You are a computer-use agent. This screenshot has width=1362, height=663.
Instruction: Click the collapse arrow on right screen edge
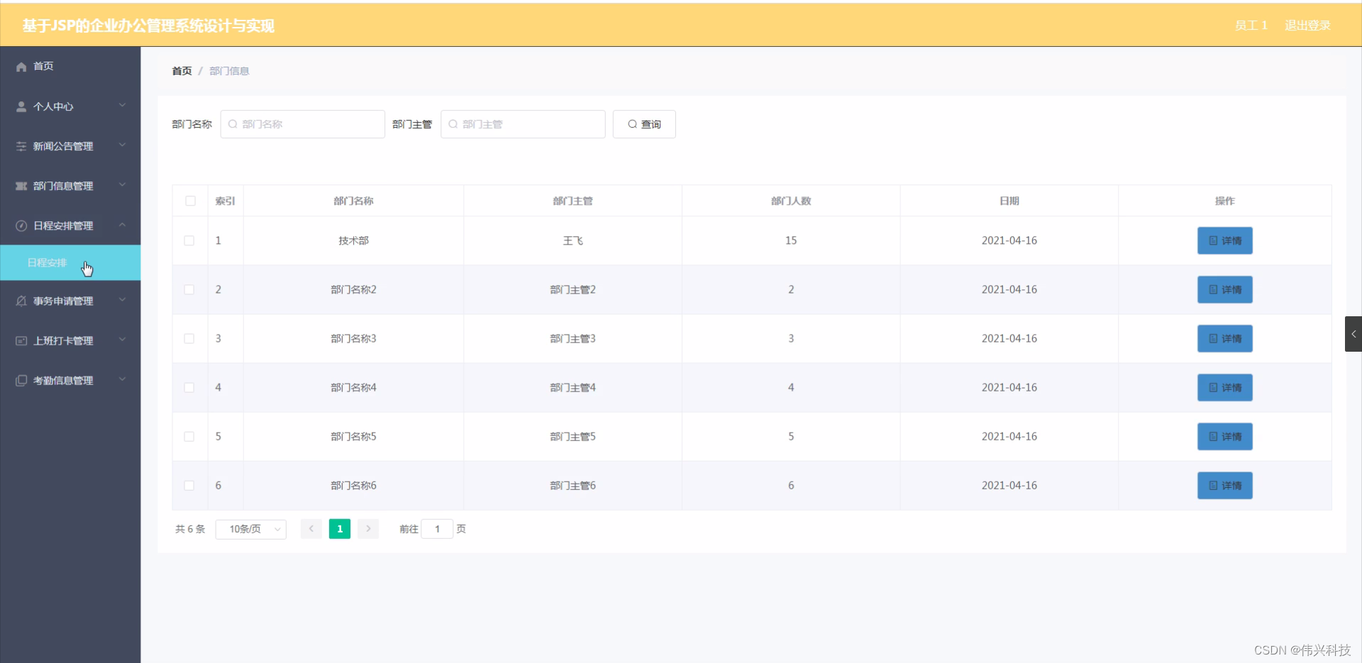(1353, 333)
